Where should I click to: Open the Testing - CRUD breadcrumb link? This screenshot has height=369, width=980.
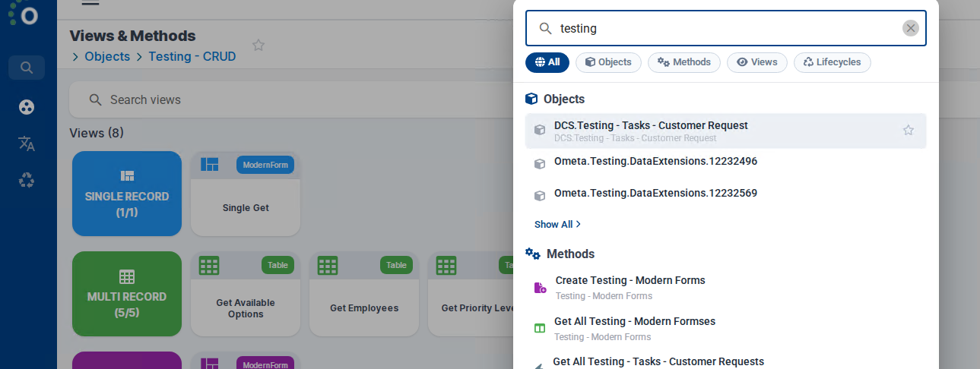tap(192, 56)
